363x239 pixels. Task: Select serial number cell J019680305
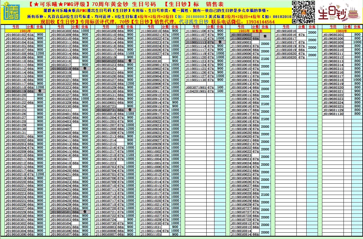333,35
